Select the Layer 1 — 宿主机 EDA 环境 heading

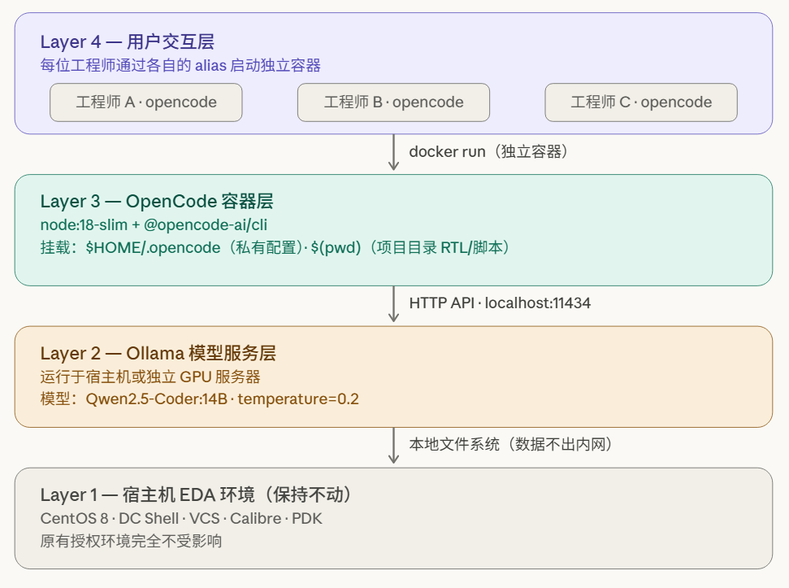(197, 494)
